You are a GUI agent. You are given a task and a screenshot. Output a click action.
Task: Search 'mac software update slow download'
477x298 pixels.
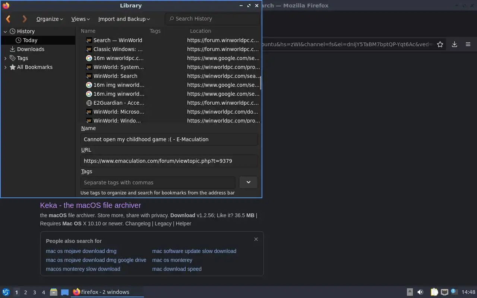[194, 251]
